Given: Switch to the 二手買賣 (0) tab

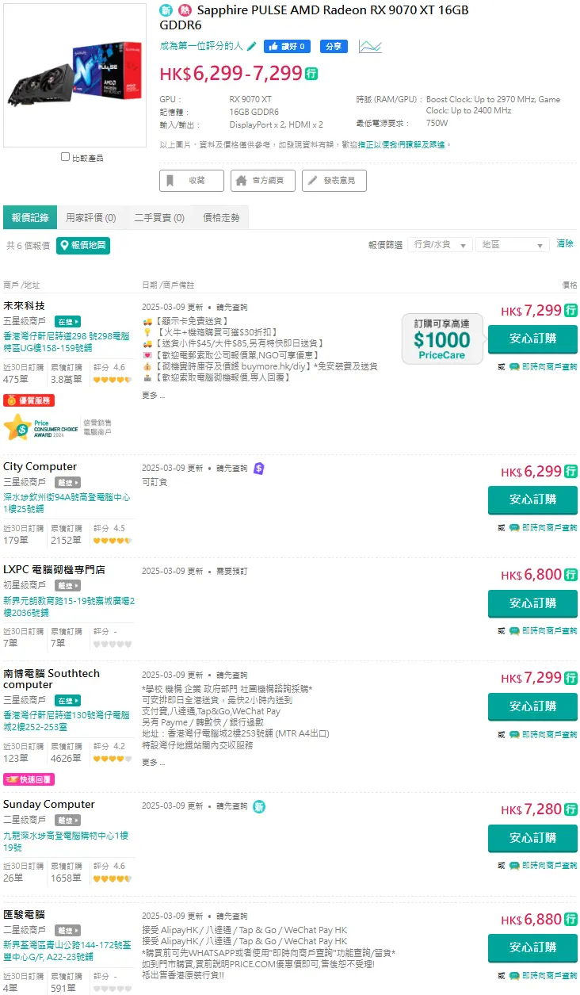Looking at the screenshot, I should (x=159, y=217).
